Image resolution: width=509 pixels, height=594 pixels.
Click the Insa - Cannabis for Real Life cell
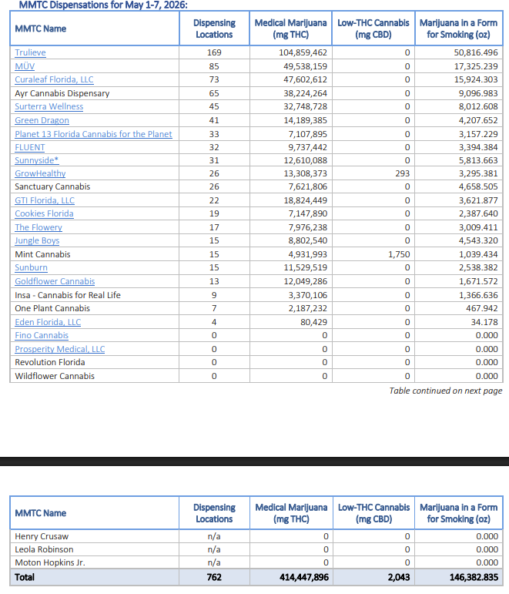coord(95,295)
